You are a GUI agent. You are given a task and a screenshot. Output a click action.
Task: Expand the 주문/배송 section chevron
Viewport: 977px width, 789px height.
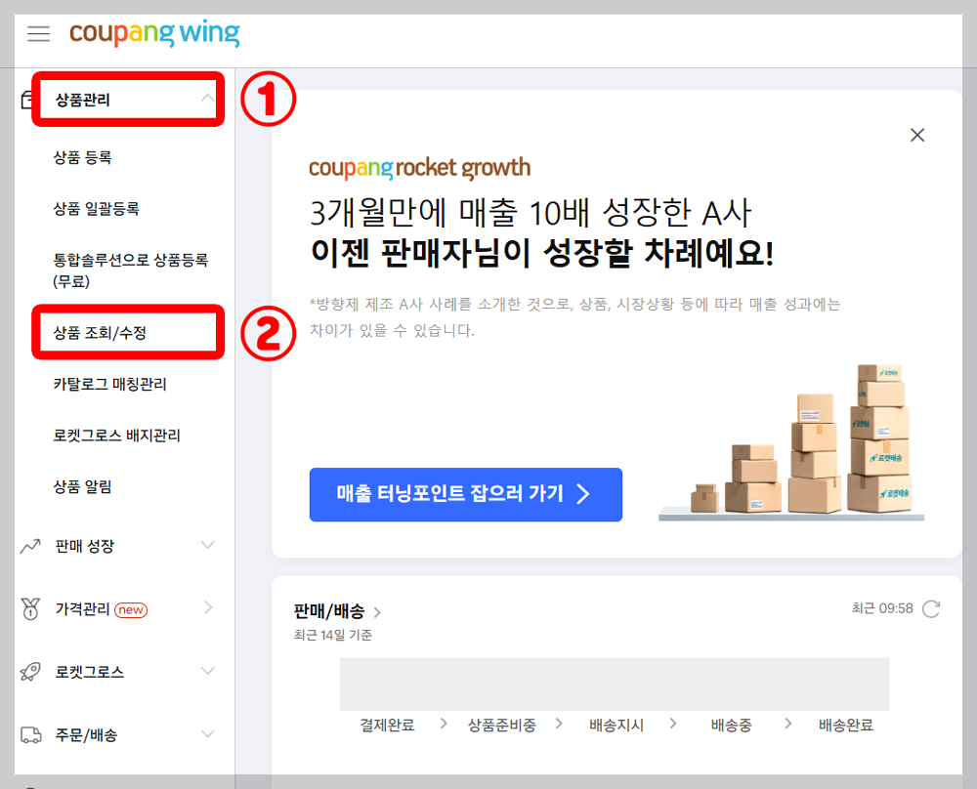[207, 734]
